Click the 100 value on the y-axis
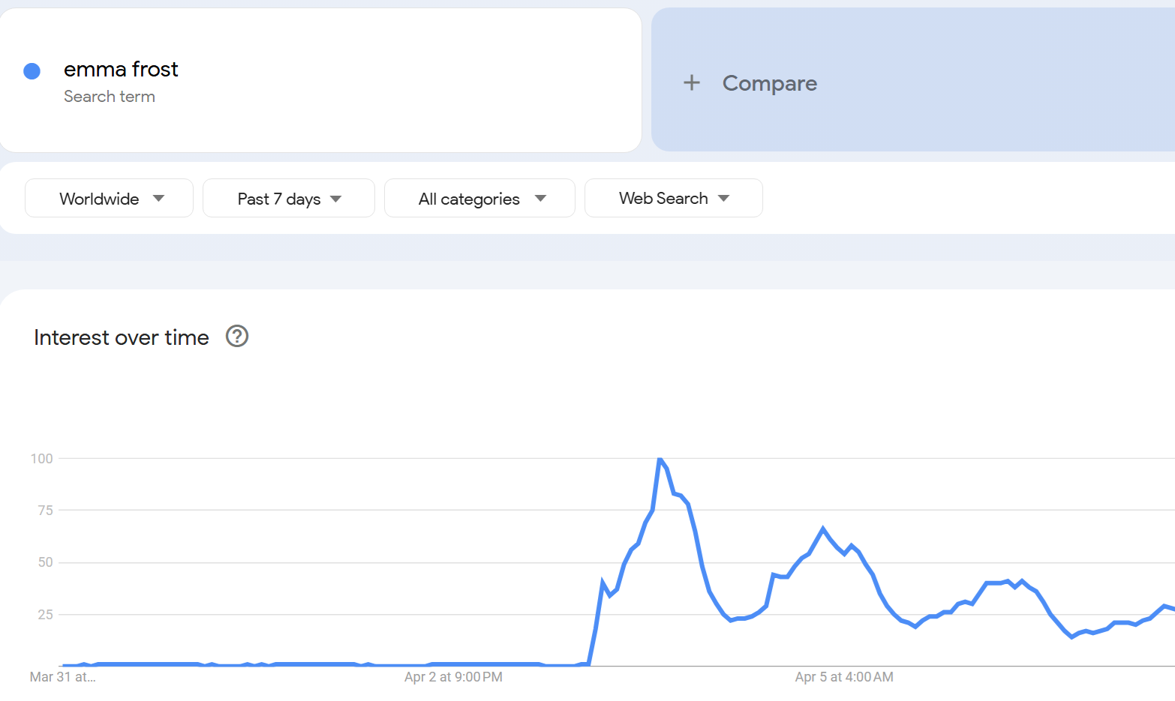The width and height of the screenshot is (1175, 701). [x=42, y=459]
